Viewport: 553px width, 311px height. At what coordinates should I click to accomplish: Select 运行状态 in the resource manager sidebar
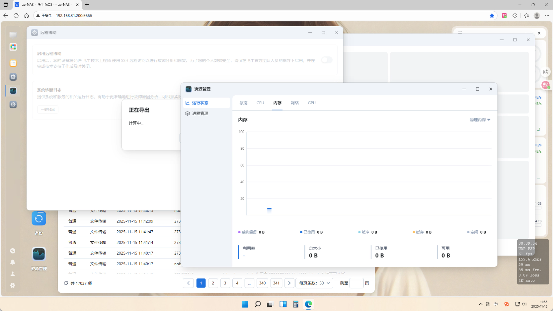pyautogui.click(x=200, y=103)
